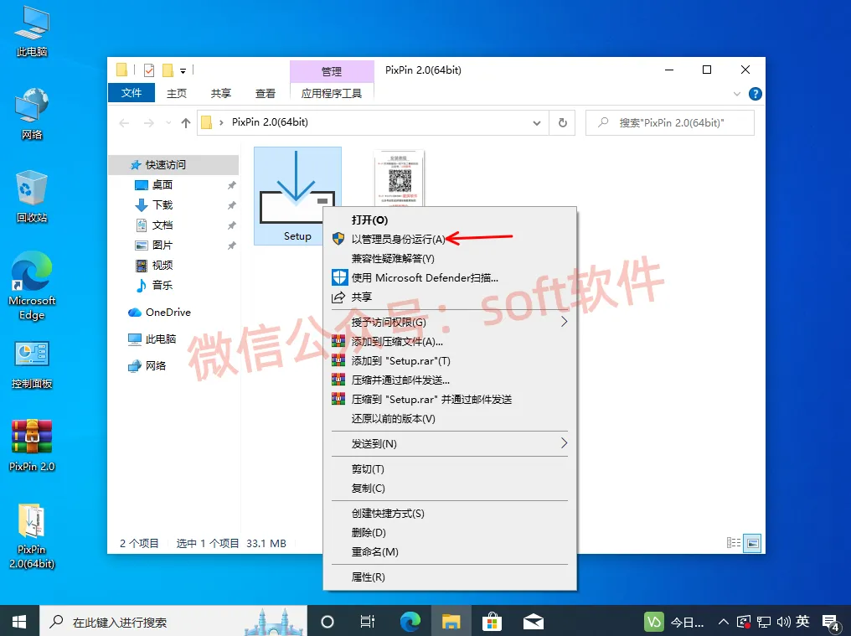This screenshot has height=636, width=851.
Task: Open the 此电脑 desktop icon
Action: [32, 32]
